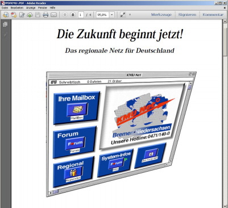This screenshot has height=208, width=228.
Task: Click the Create PDF online toolbar icon
Action: click(14, 15)
